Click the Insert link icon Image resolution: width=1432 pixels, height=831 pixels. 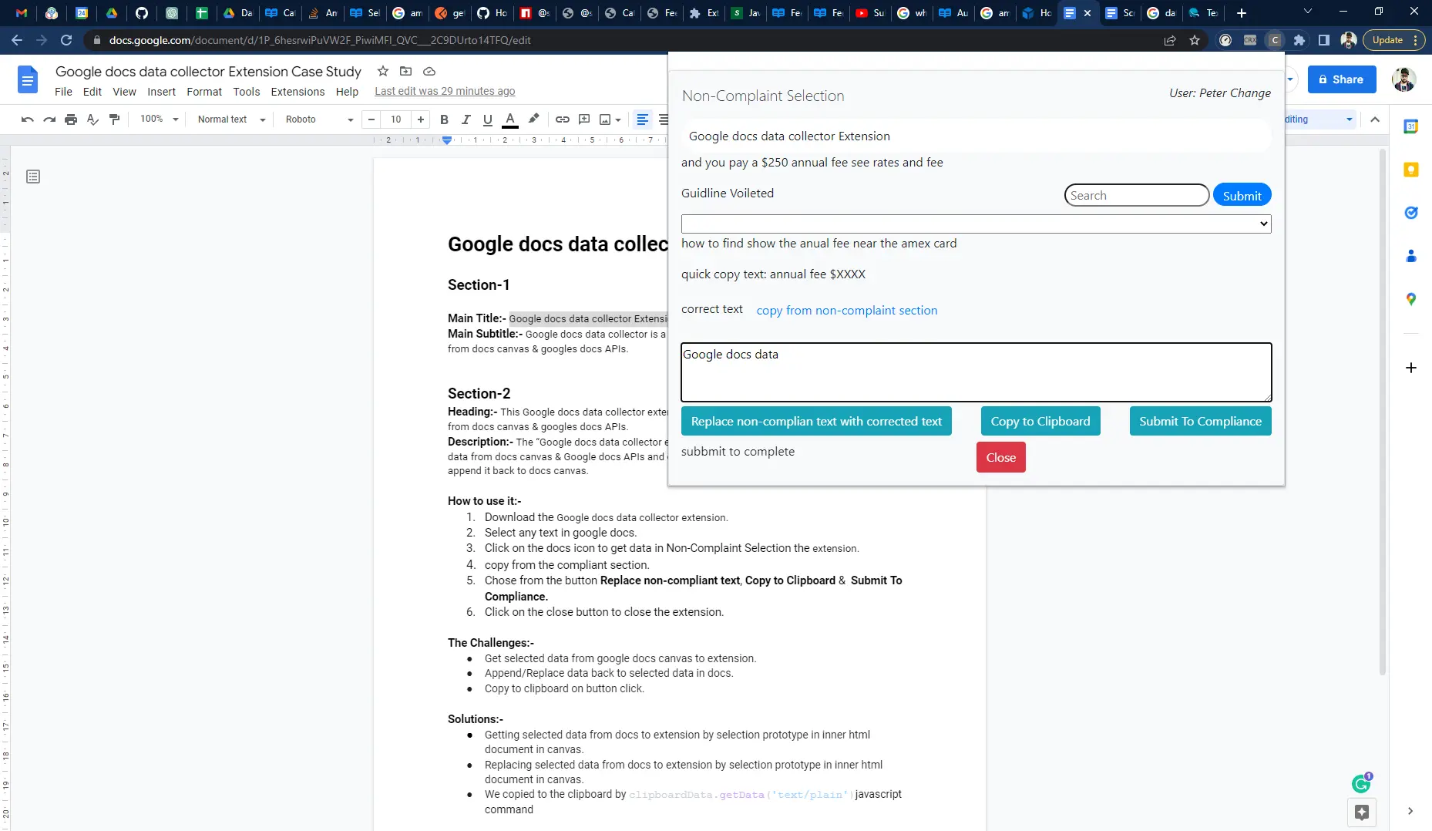point(563,119)
